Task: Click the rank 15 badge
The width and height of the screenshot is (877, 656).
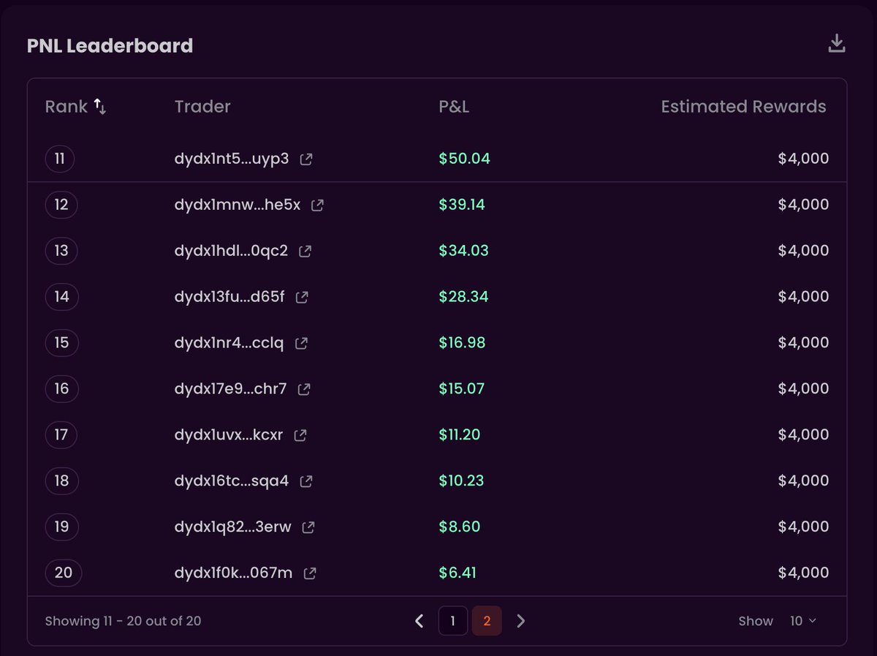Action: (x=61, y=343)
